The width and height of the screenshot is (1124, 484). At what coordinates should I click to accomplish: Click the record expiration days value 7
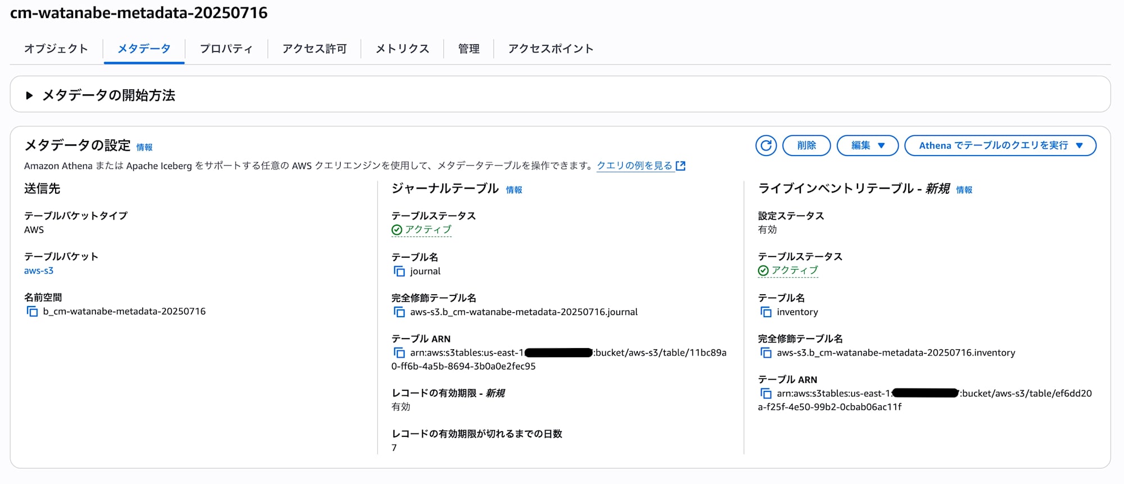tap(394, 448)
